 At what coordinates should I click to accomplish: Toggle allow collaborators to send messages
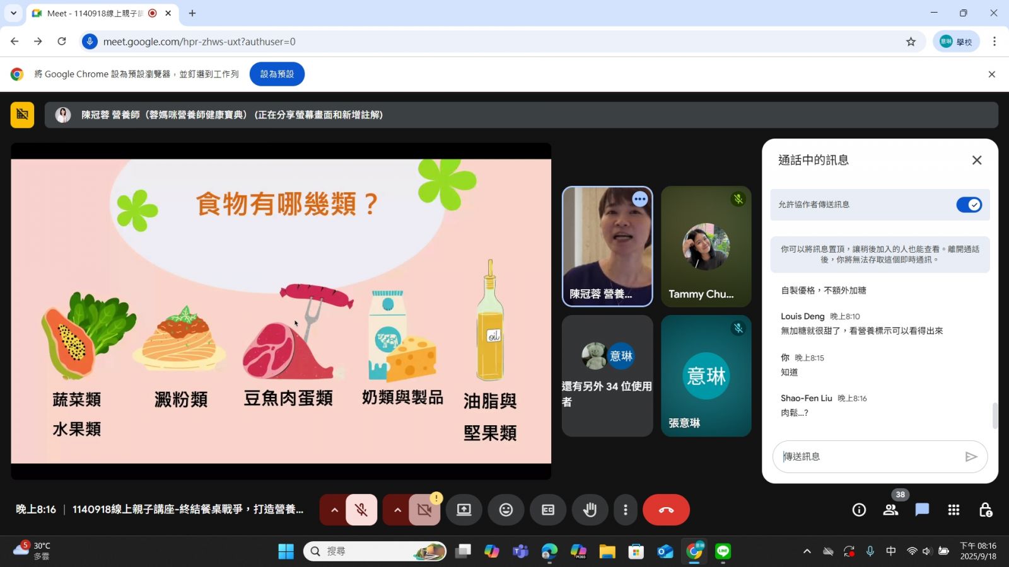click(969, 205)
